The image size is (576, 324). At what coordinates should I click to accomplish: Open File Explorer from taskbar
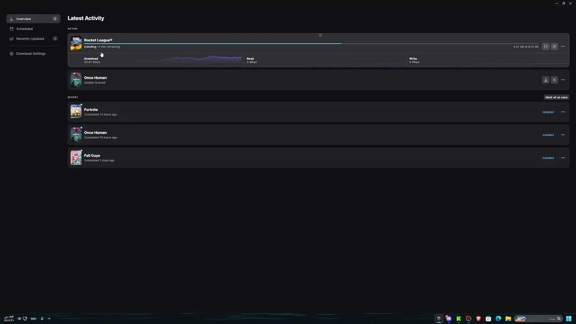tap(508, 319)
